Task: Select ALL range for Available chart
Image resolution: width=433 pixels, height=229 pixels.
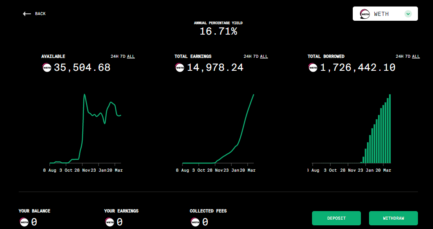Action: pos(131,57)
